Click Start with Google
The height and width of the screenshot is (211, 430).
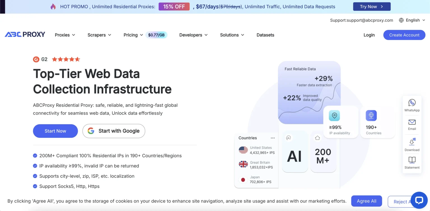pos(114,131)
